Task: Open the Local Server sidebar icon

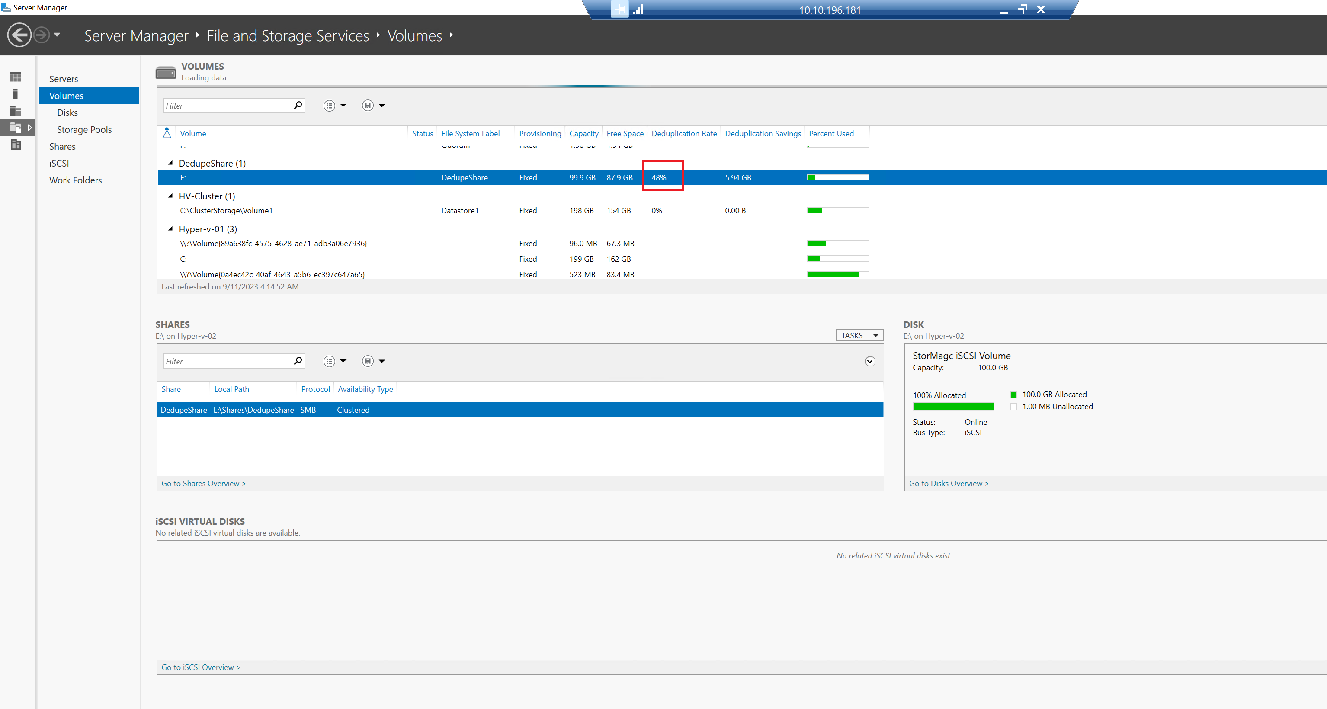Action: [x=16, y=94]
